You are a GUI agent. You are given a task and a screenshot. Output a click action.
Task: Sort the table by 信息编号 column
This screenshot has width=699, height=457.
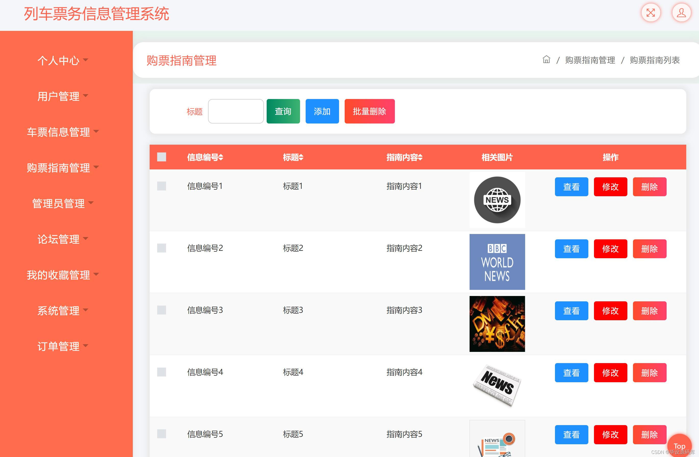tap(205, 157)
